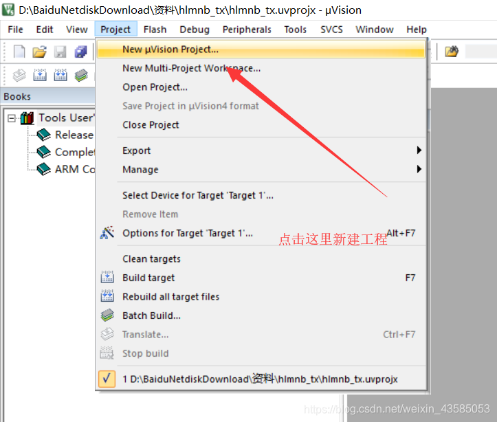Image resolution: width=497 pixels, height=422 pixels.
Task: Open the Flash menu
Action: point(155,30)
